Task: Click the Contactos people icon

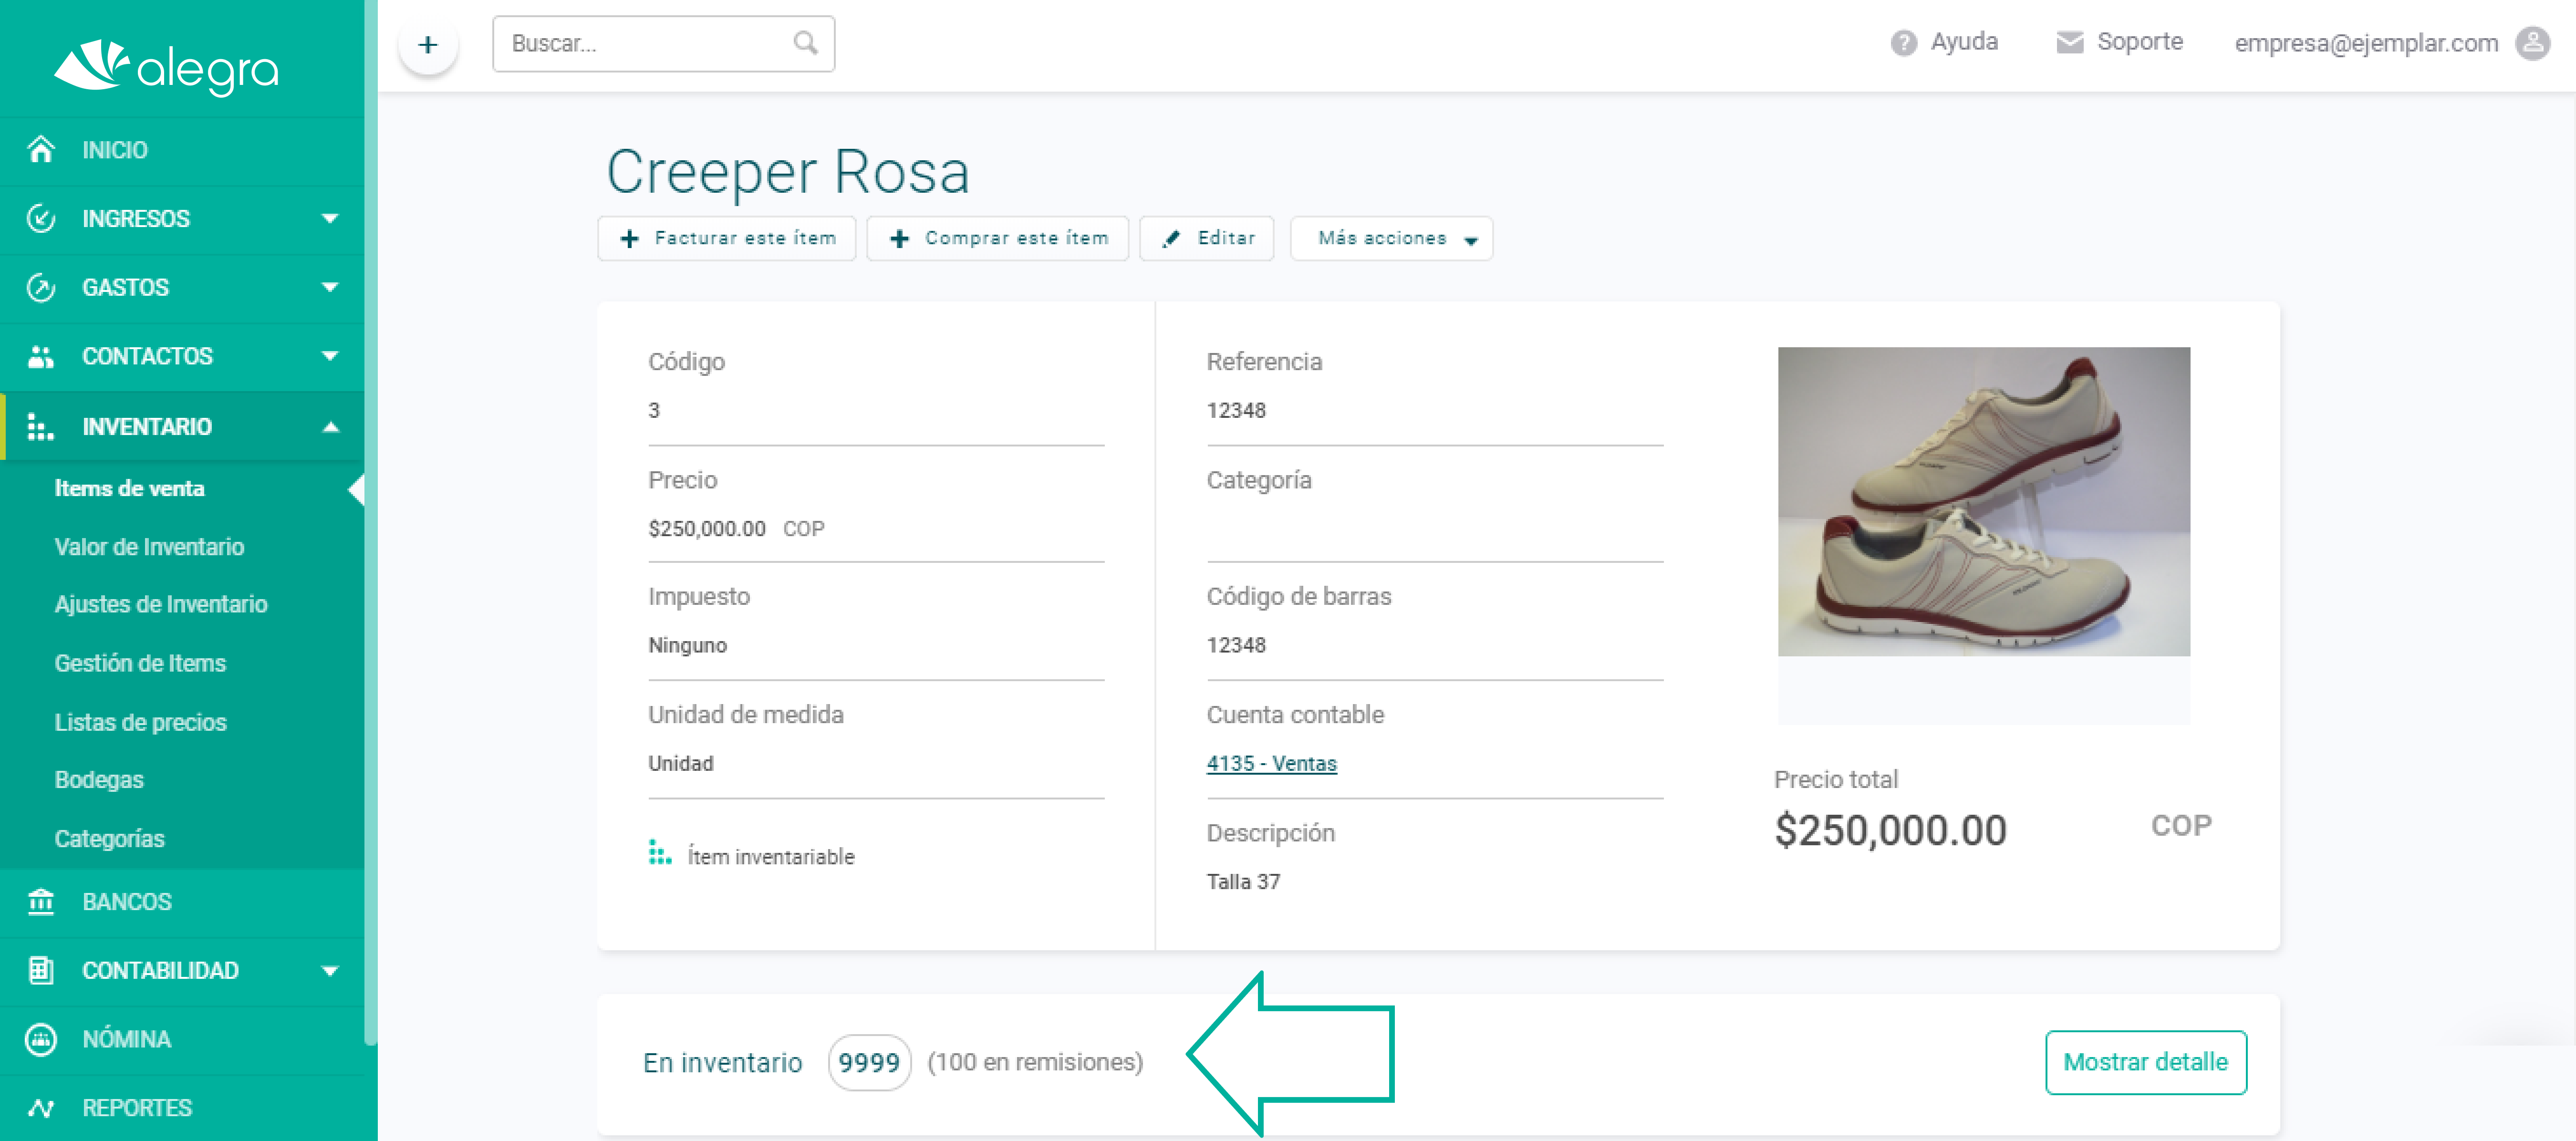Action: pyautogui.click(x=41, y=356)
